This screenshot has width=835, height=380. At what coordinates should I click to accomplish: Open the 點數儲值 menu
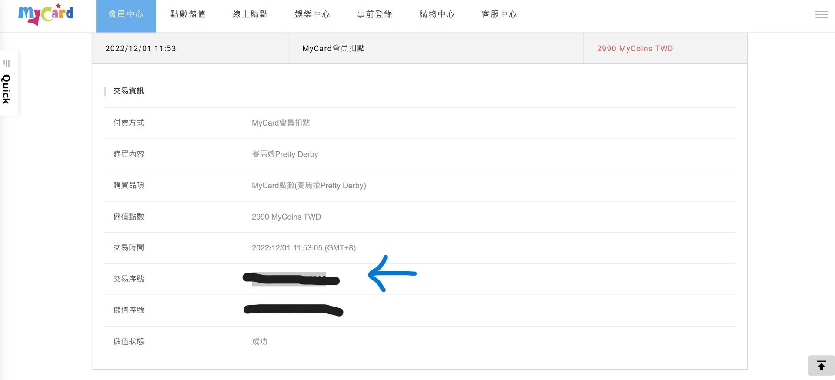[x=188, y=14]
